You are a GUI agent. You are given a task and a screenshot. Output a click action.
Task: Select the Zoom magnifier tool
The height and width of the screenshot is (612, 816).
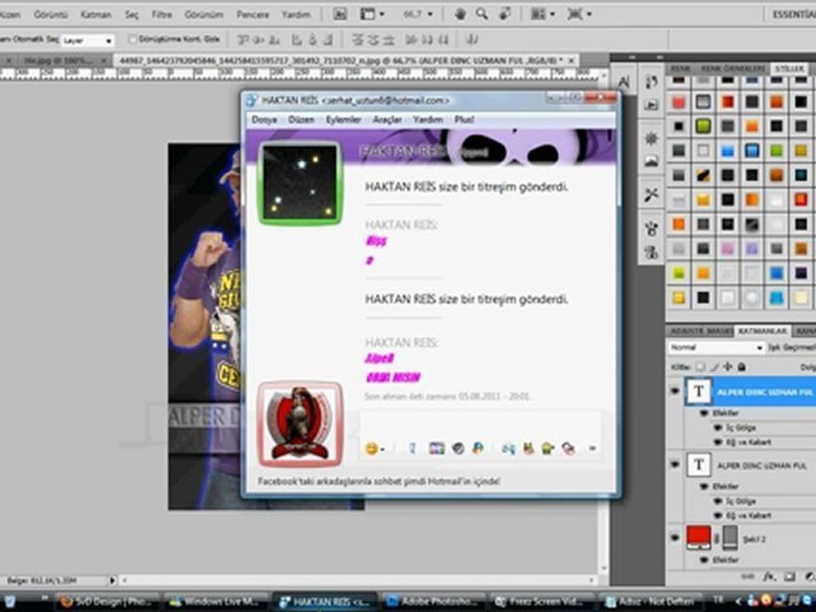pyautogui.click(x=482, y=14)
